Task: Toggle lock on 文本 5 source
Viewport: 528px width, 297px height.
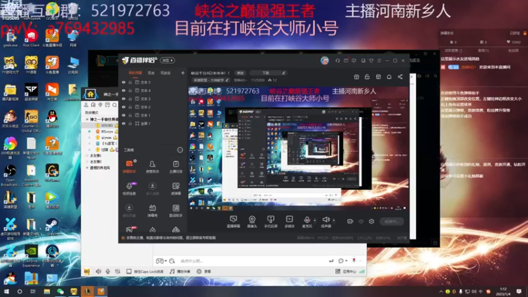Action: [x=130, y=82]
